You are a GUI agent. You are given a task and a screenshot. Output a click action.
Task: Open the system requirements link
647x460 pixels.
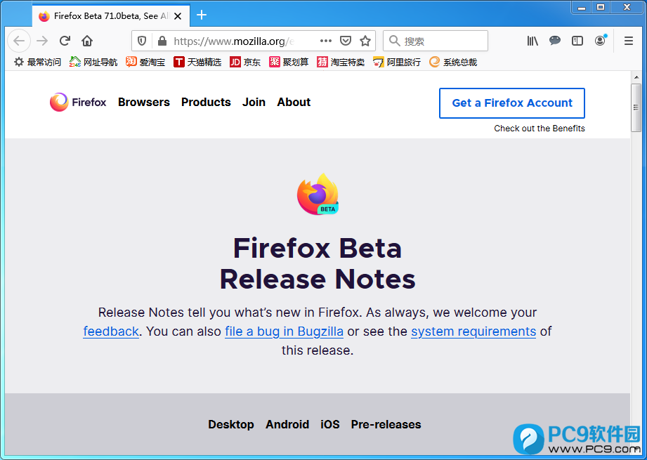point(473,331)
